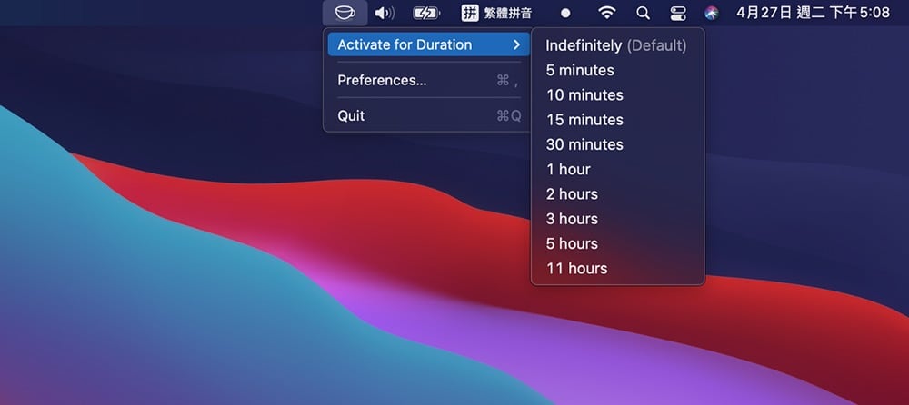The width and height of the screenshot is (909, 405).
Task: Select the 1 hour duration
Action: pos(617,169)
